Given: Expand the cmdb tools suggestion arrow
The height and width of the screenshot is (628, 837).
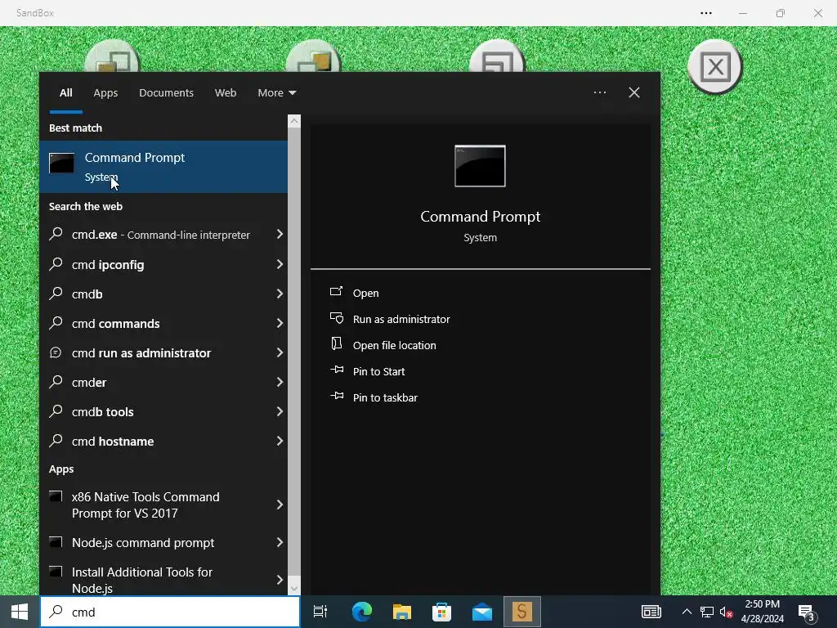Looking at the screenshot, I should coord(280,411).
